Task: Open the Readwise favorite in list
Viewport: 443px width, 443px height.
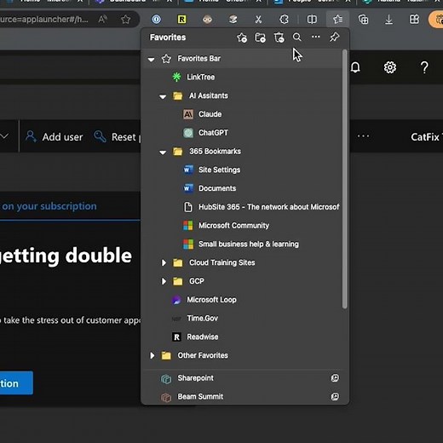Action: tap(243, 337)
